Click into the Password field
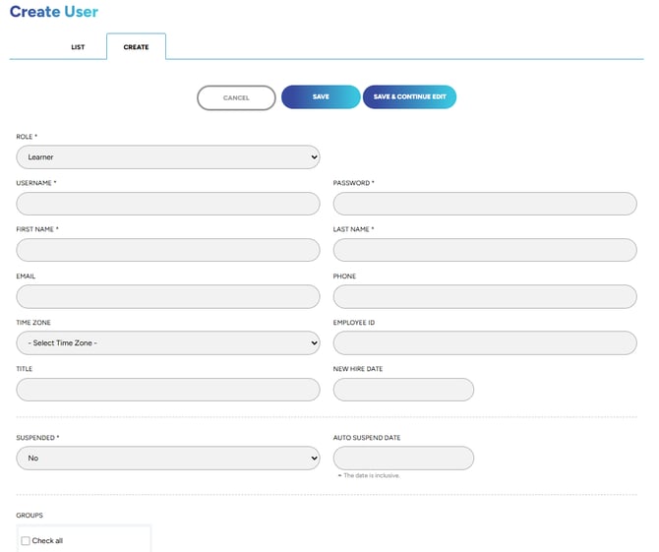 pyautogui.click(x=485, y=204)
